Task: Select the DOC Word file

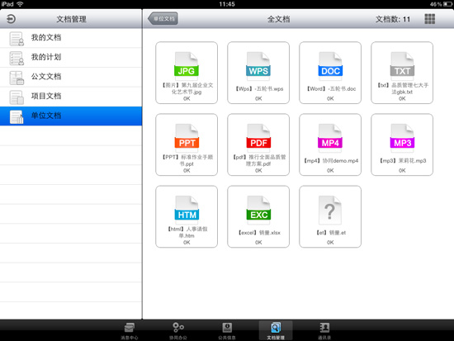Action: (x=330, y=73)
